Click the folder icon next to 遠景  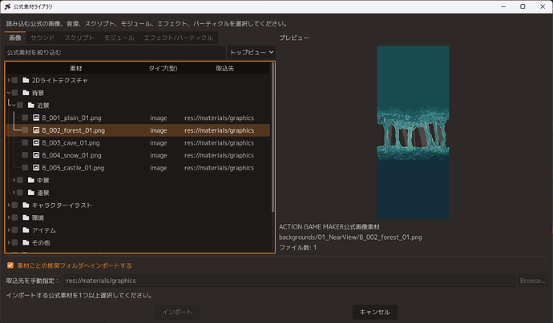31,193
